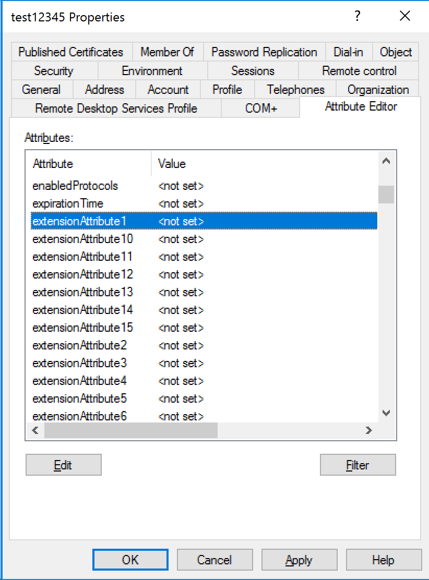Switch to the Dial-in tab
The image size is (429, 580).
click(349, 52)
